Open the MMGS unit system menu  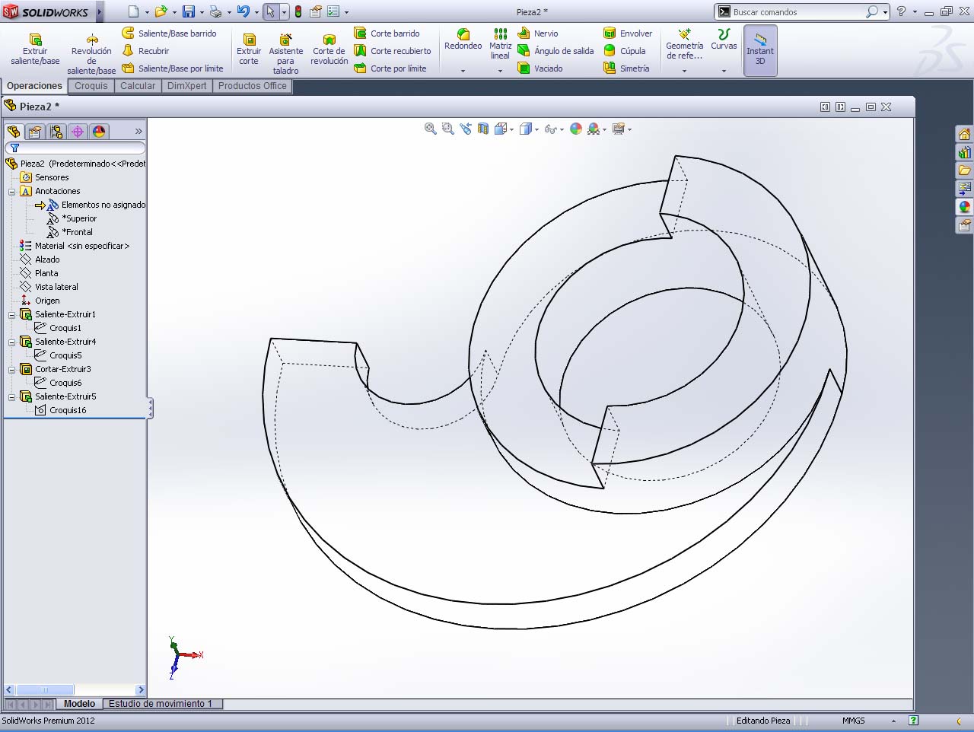coord(853,721)
